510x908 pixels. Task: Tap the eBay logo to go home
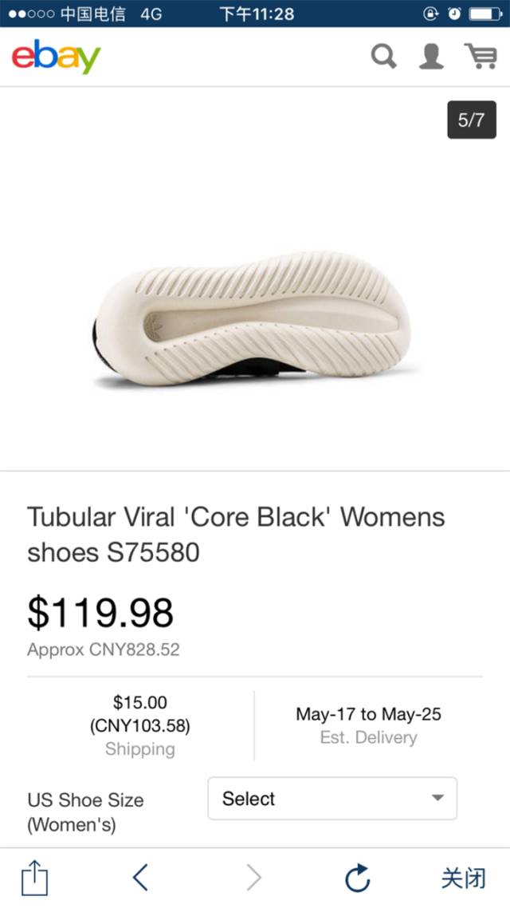[56, 57]
